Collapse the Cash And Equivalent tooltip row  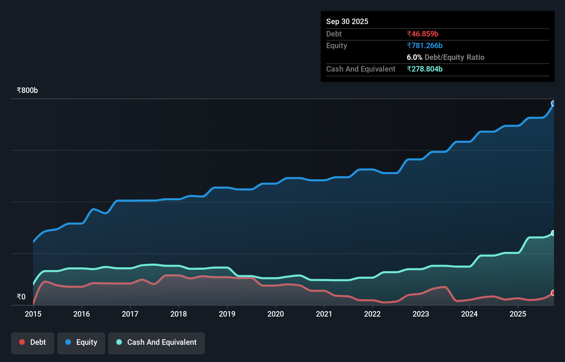coord(360,69)
